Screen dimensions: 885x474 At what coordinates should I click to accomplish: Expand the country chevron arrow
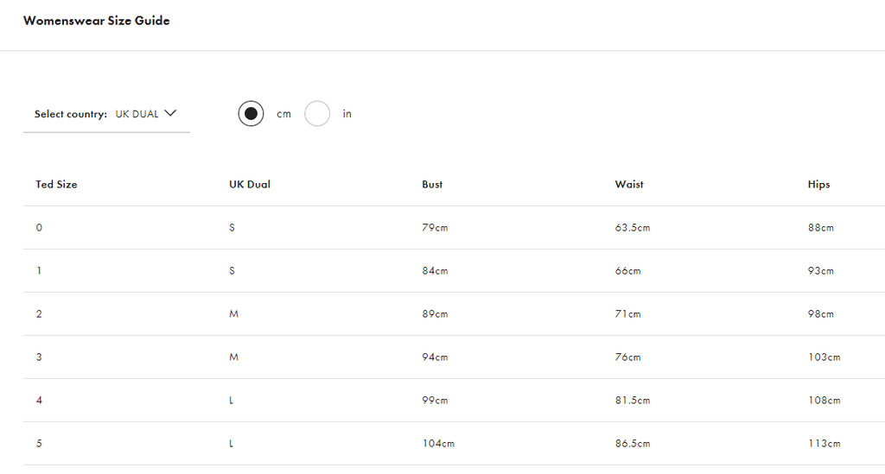coord(170,113)
